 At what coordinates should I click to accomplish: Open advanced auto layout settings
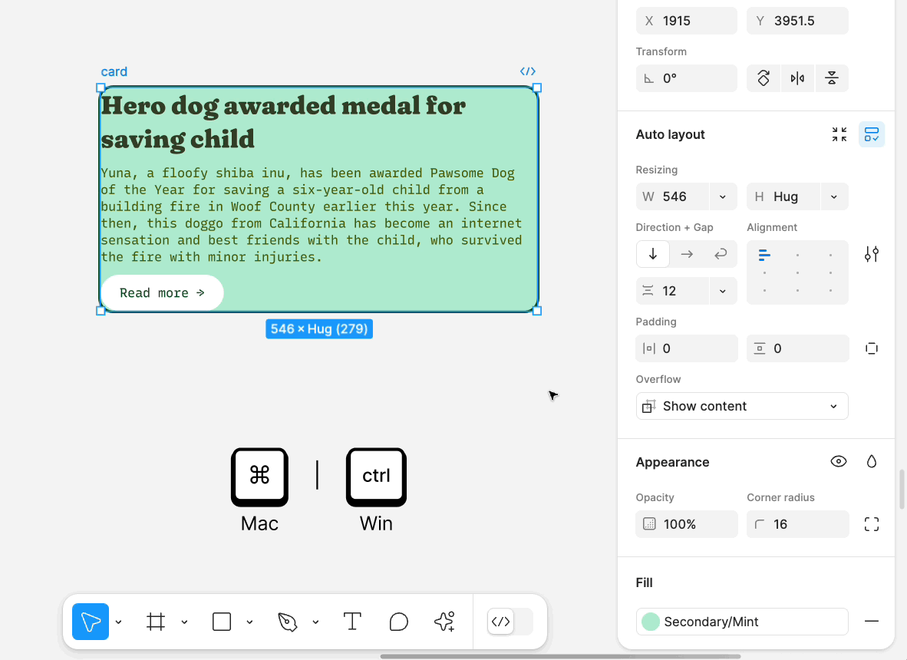point(872,254)
